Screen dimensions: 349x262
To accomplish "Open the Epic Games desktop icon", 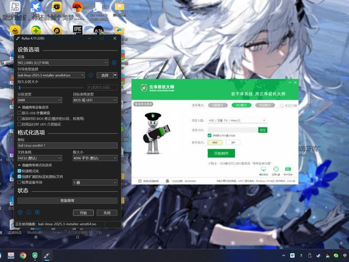I will click(x=78, y=30).
